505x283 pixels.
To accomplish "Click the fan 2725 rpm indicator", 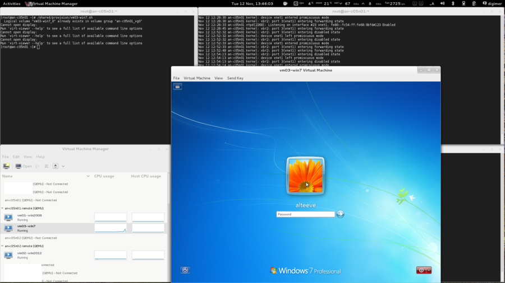I will coord(395,3).
